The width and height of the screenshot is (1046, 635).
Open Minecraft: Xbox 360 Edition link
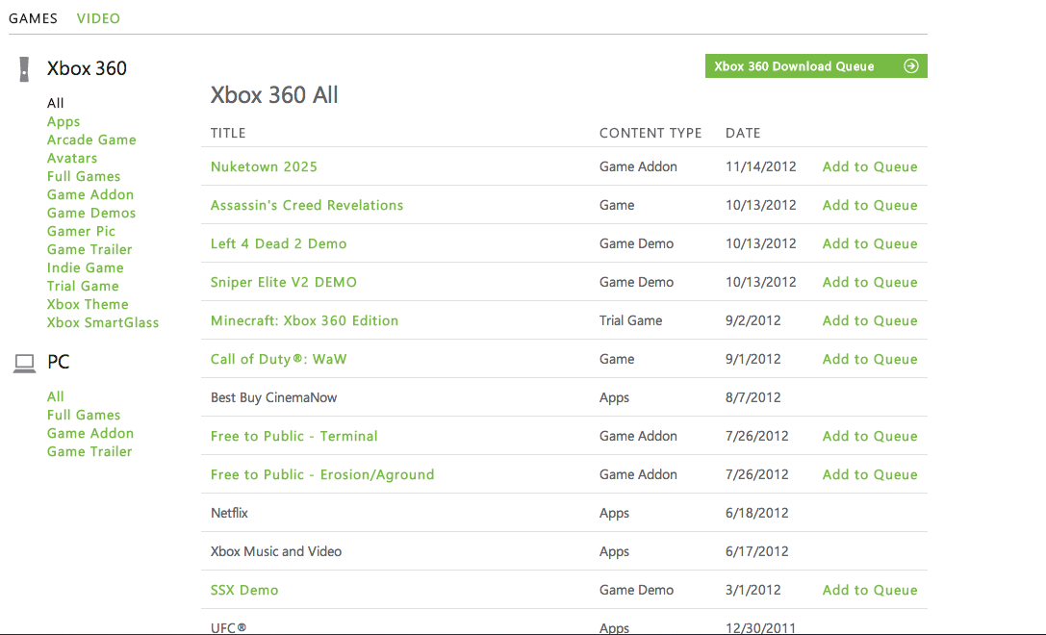(x=304, y=321)
